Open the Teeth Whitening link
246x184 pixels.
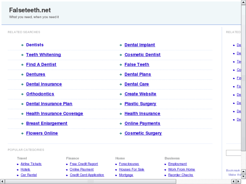pyautogui.click(x=43, y=55)
